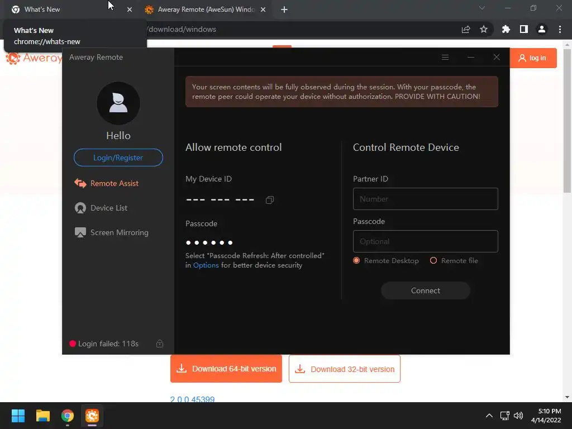
Task: Click the log in button on webpage
Action: pyautogui.click(x=533, y=58)
